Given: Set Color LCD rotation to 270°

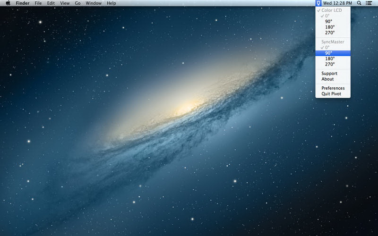Looking at the screenshot, I should click(x=330, y=33).
